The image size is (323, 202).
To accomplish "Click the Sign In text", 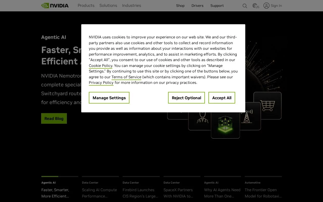I will (x=276, y=6).
